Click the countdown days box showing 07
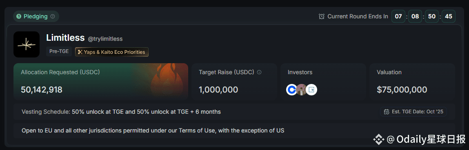Viewport: 469px width, 150px height. 398,16
